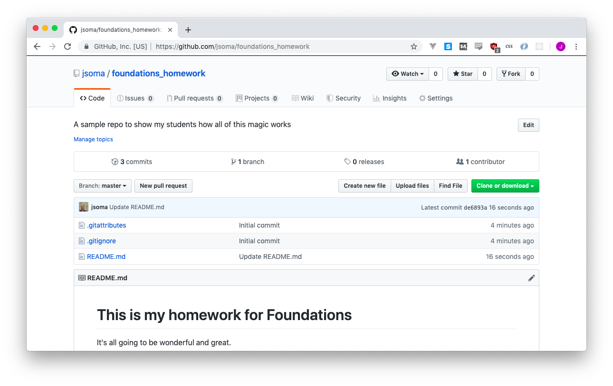
Task: Click the .gitattributes file icon
Action: [x=81, y=225]
